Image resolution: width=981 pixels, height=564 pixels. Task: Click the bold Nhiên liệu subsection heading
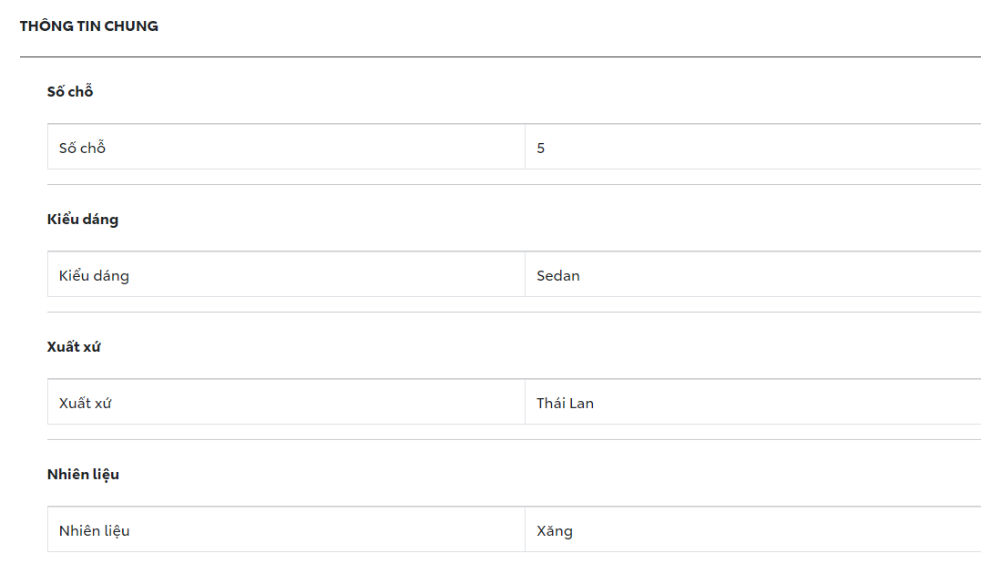[x=83, y=474]
